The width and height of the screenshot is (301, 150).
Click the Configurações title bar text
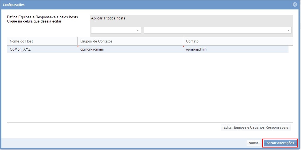click(x=14, y=5)
